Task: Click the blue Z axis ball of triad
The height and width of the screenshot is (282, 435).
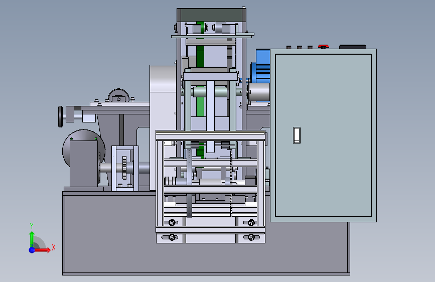Action: [x=32, y=250]
